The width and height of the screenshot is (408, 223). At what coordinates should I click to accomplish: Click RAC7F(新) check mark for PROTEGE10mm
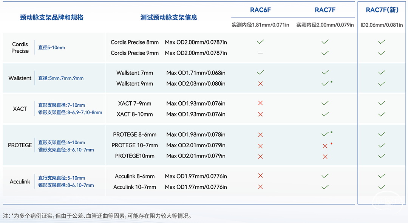[x=382, y=156]
